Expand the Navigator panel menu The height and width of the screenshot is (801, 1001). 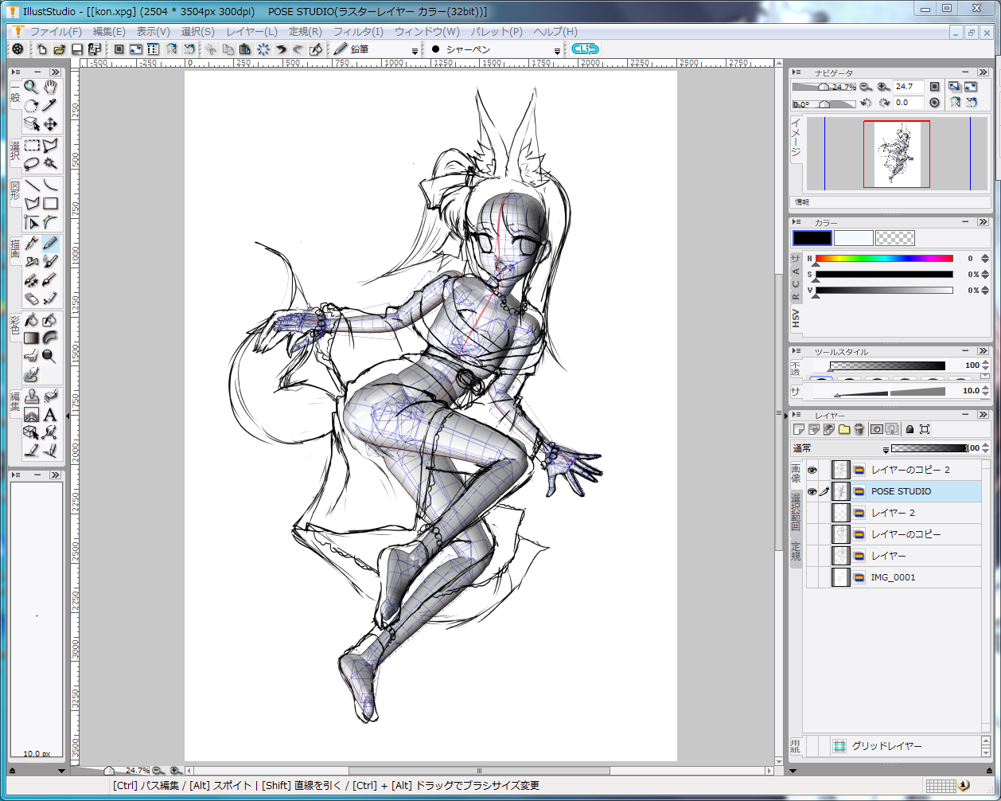[x=797, y=72]
